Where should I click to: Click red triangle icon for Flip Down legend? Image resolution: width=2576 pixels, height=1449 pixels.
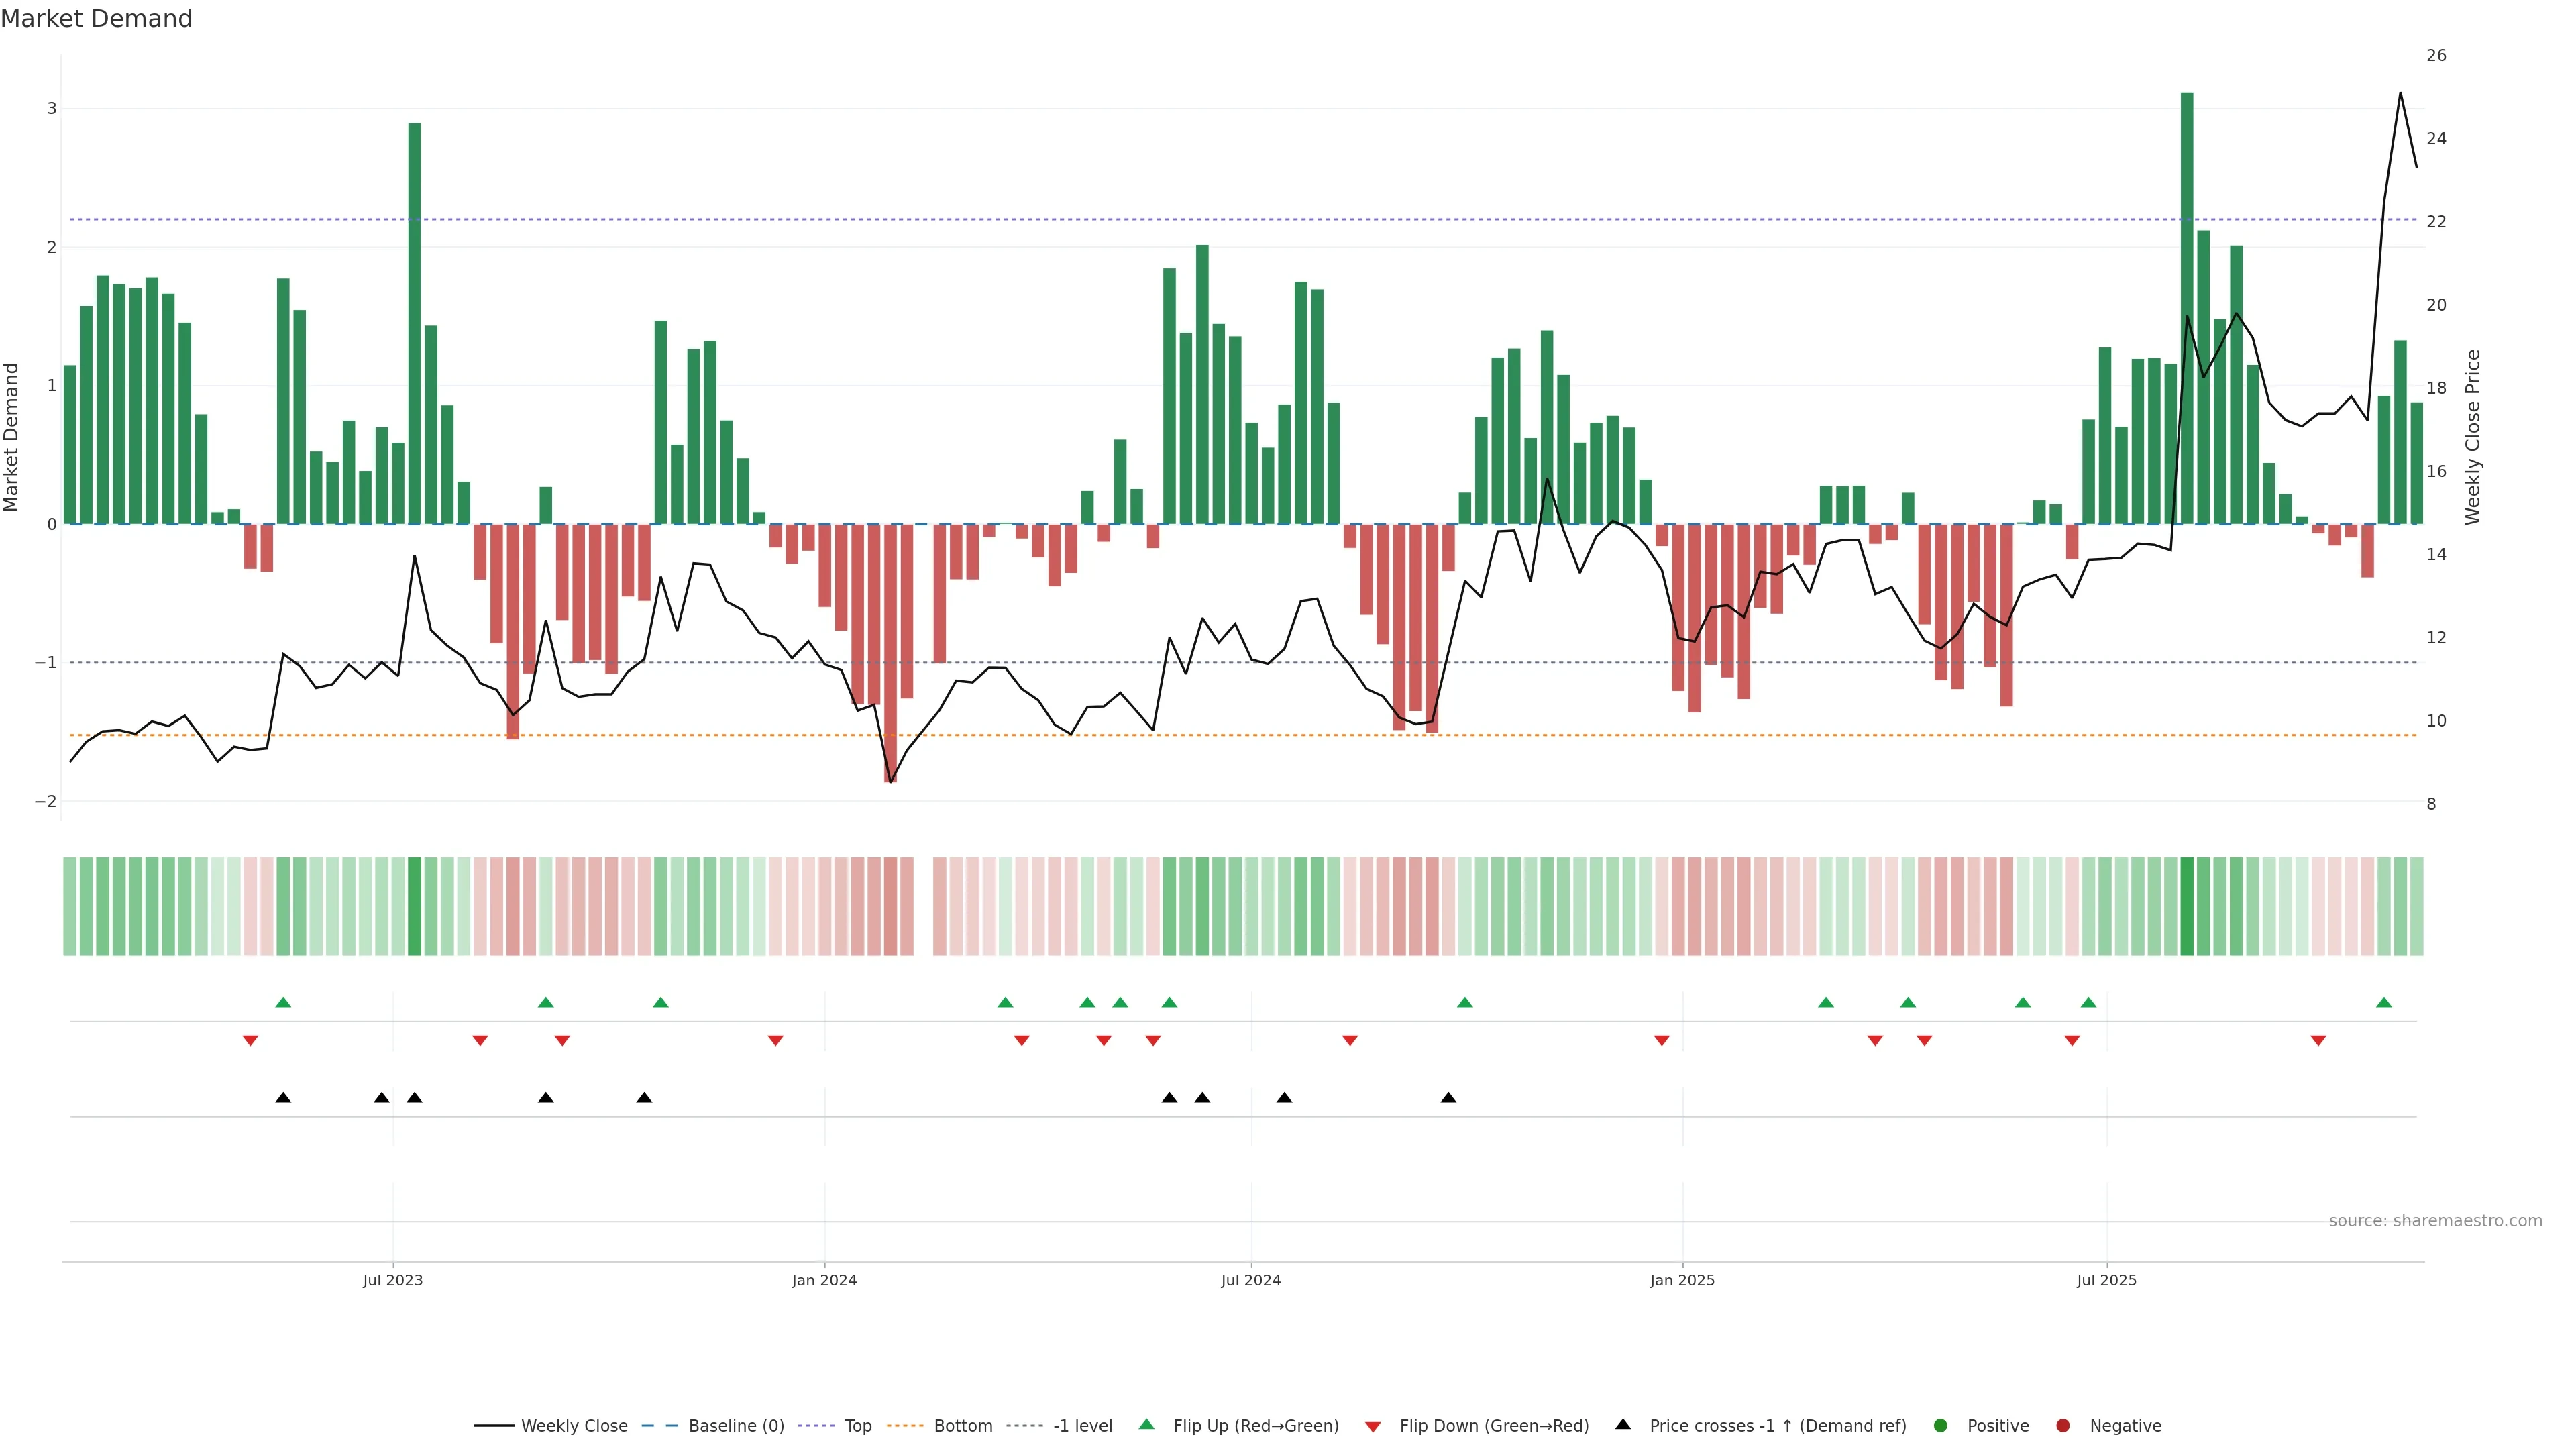(1373, 1427)
